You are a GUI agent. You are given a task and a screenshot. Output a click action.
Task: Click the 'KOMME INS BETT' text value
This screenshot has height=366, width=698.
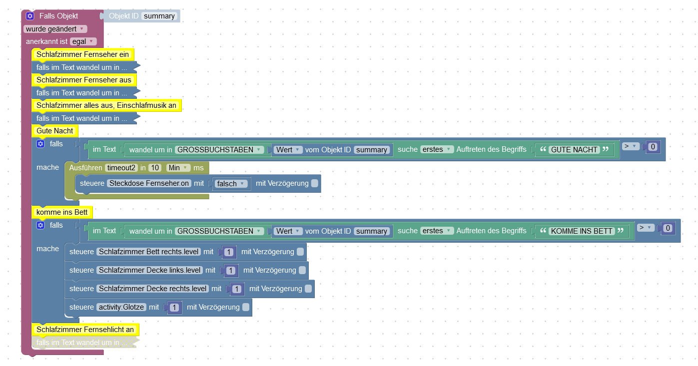[582, 231]
